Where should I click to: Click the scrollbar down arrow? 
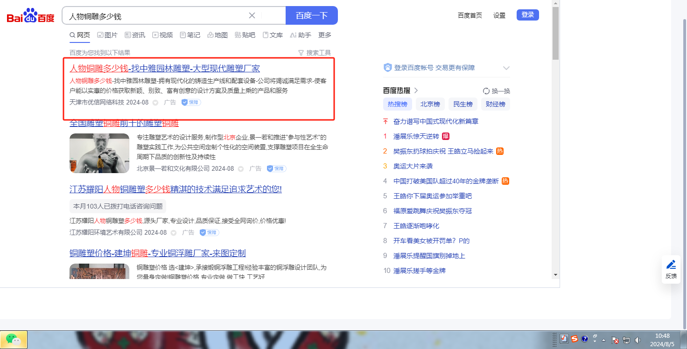555,274
